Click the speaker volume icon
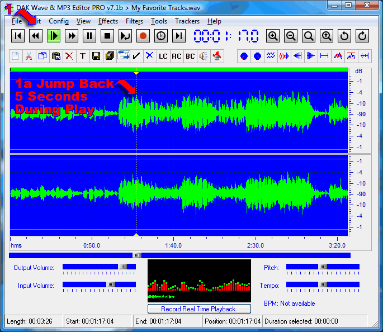The height and width of the screenshot is (332, 383). pyautogui.click(x=204, y=56)
